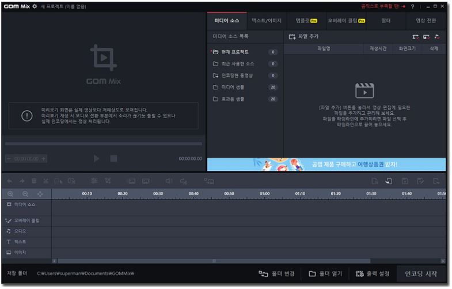Open 출력 설정 output settings
The height and width of the screenshot is (289, 452).
(373, 273)
